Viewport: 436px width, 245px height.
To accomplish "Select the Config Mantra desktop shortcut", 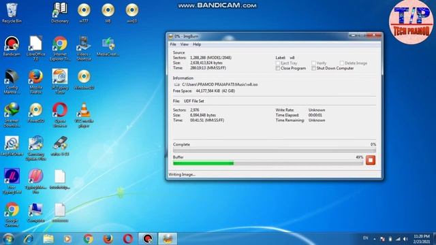I will (x=12, y=82).
